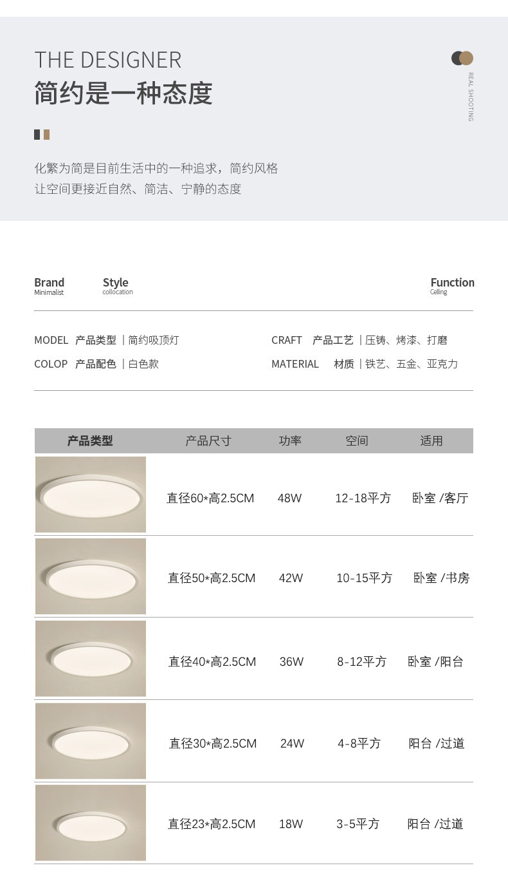Select the 50cm diameter lamp thumbnail
The image size is (508, 888).
coord(91,576)
